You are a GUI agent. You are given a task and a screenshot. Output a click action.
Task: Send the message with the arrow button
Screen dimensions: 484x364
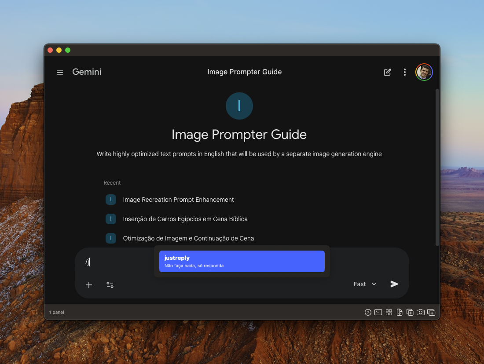coord(394,284)
